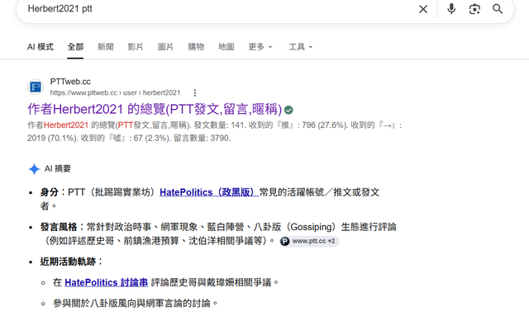Click the blue AI 摘要 sparkle icon

[x=34, y=169]
